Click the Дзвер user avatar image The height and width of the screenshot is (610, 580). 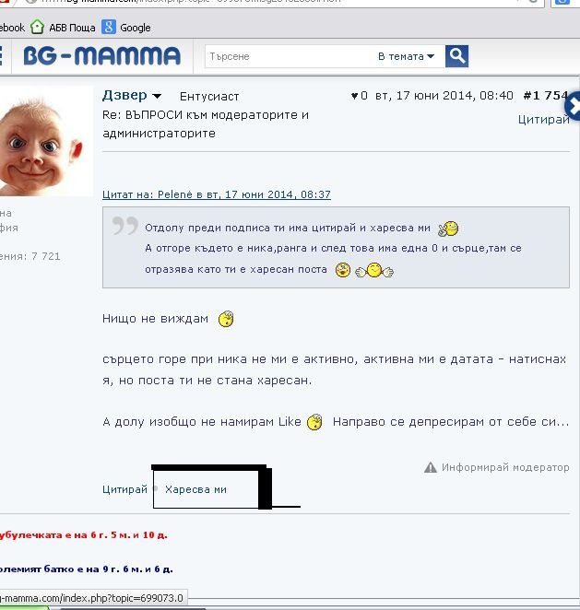(45, 141)
